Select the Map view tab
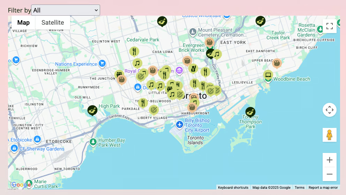346x195 pixels. [x=23, y=23]
